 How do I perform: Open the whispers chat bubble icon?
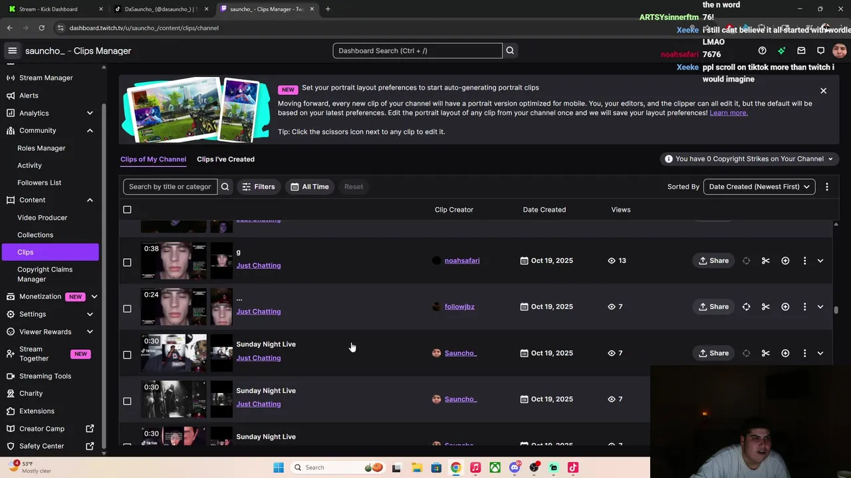pyautogui.click(x=820, y=50)
